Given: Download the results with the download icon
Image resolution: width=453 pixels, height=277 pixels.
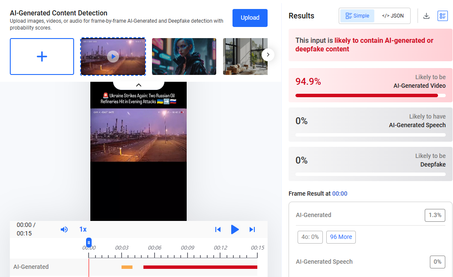Looking at the screenshot, I should (x=426, y=16).
